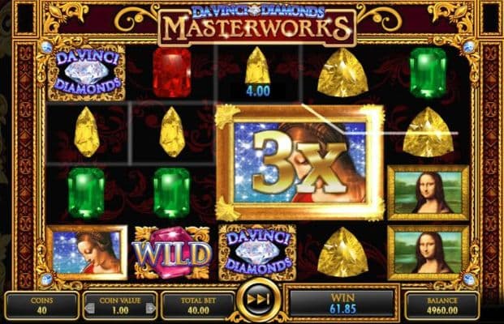The width and height of the screenshot is (504, 324).
Task: Increase coin value with right arrow
Action: [x=150, y=309]
